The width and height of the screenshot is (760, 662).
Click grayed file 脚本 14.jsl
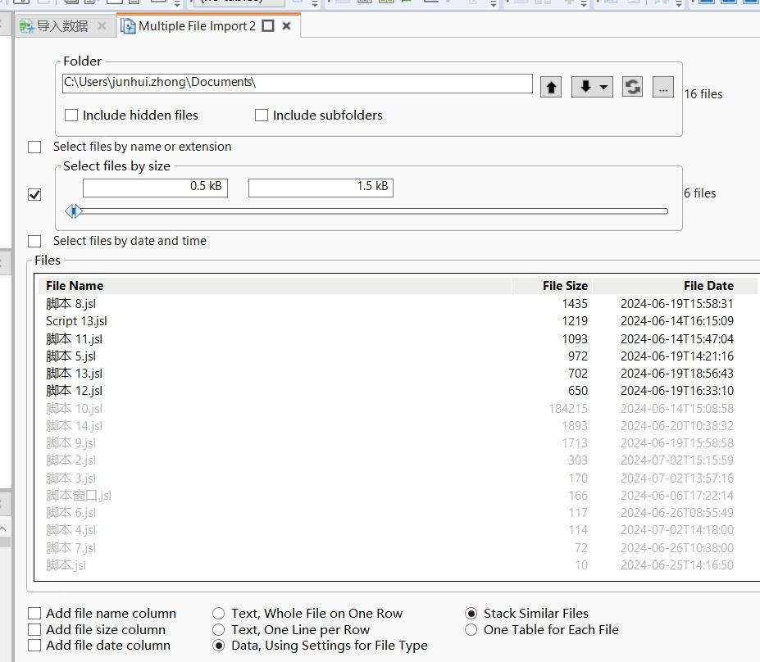(74, 426)
